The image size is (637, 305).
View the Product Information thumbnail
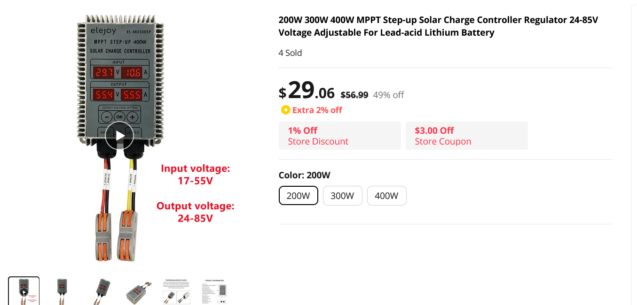coord(215,291)
